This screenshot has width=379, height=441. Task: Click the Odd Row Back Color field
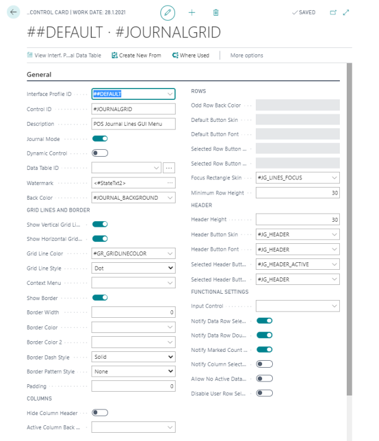[x=298, y=106]
